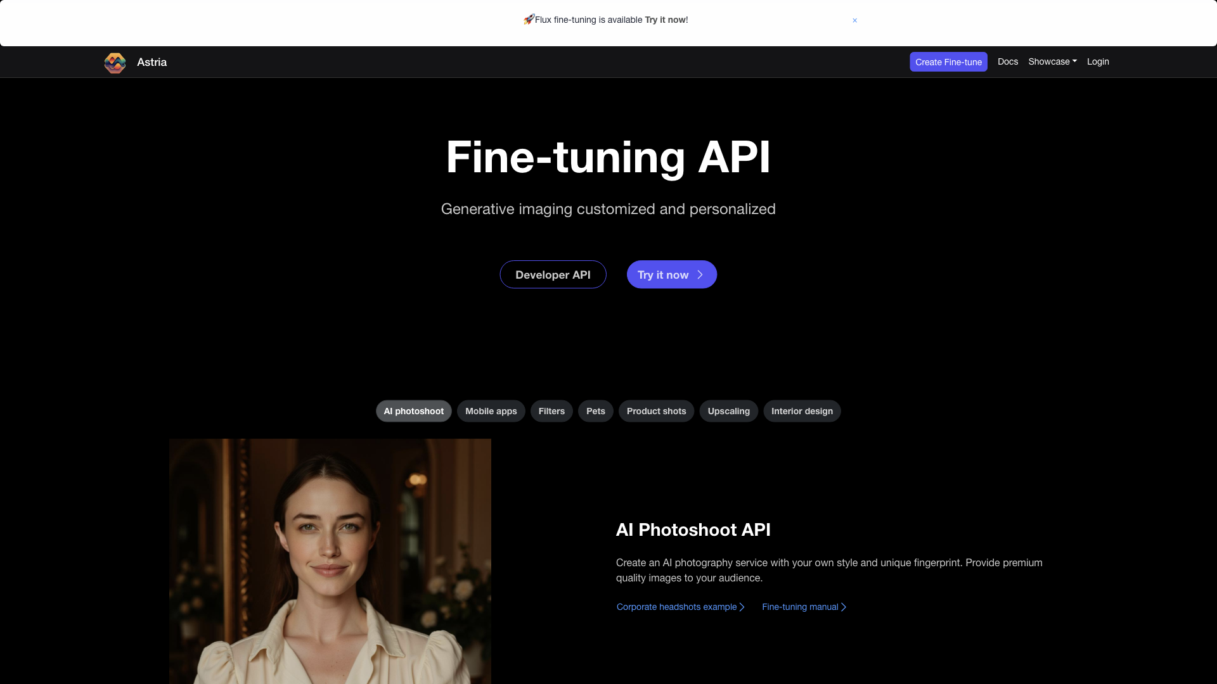The image size is (1217, 684).
Task: View the Interior design category
Action: [802, 411]
